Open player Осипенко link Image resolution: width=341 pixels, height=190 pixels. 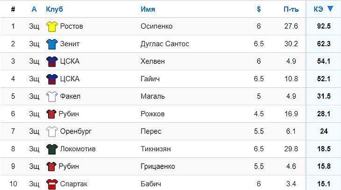click(x=156, y=26)
